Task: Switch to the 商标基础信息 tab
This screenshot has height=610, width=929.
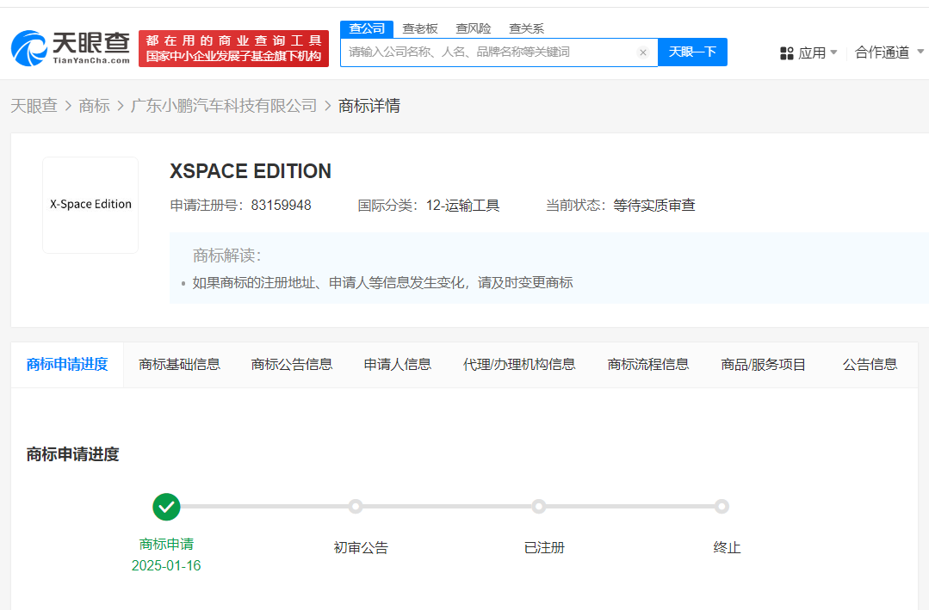Action: click(179, 364)
